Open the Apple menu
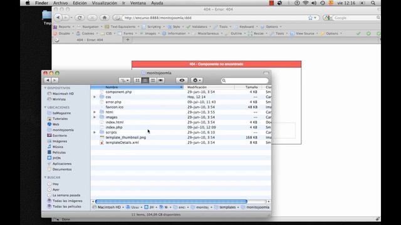This screenshot has width=401, height=225. pos(28,3)
